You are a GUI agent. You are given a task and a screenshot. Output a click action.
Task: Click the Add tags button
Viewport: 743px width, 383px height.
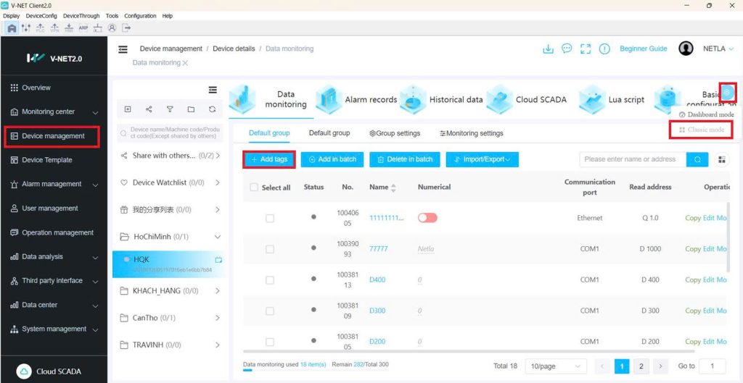coord(269,159)
